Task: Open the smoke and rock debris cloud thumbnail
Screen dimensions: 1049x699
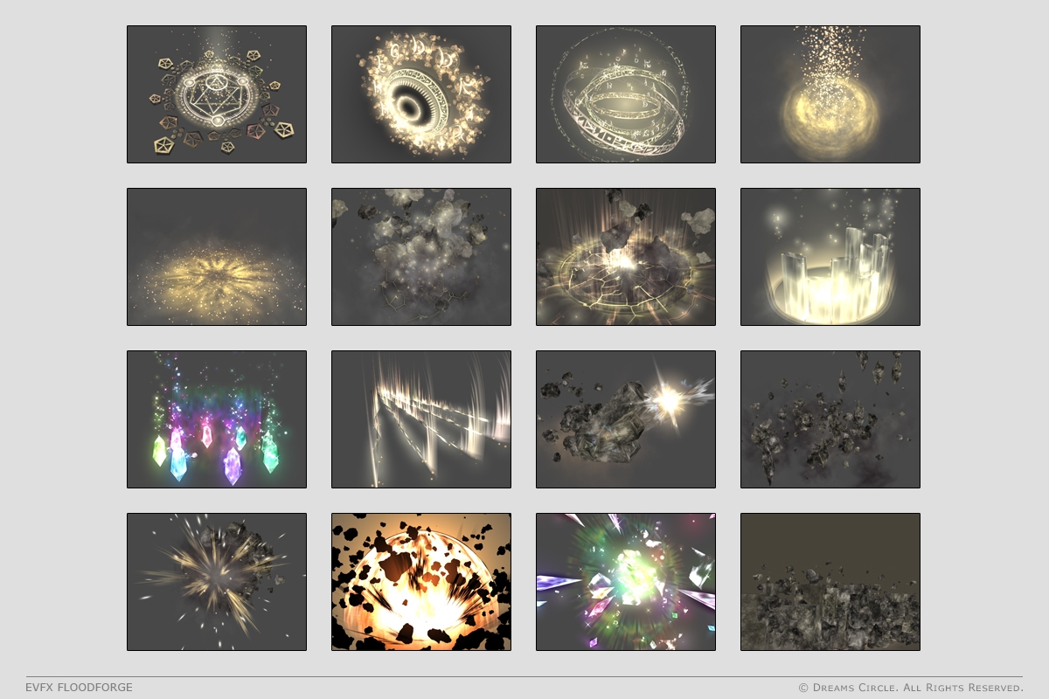Action: [421, 257]
